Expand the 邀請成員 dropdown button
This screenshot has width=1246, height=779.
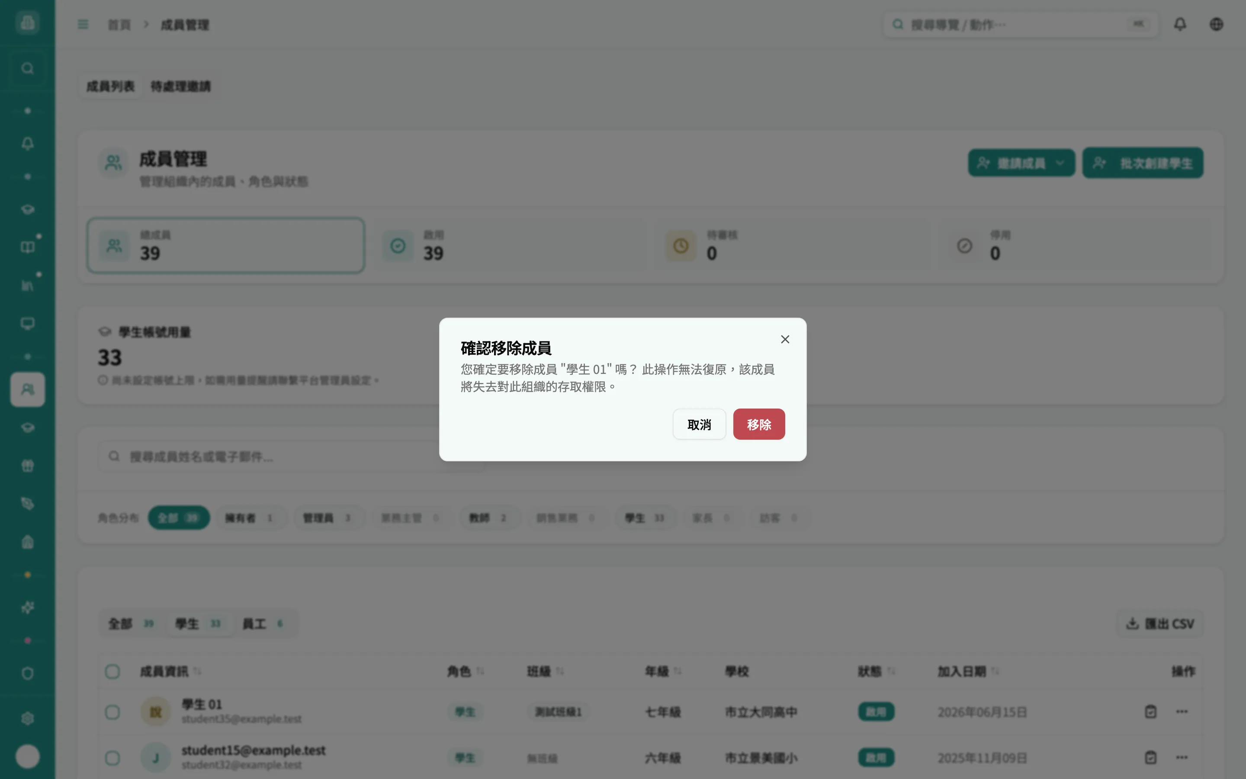point(1021,163)
